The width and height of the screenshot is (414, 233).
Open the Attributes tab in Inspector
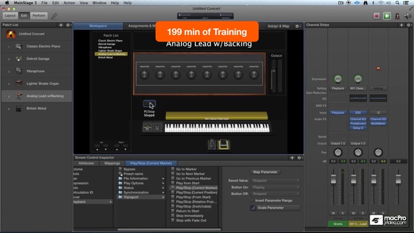click(86, 163)
